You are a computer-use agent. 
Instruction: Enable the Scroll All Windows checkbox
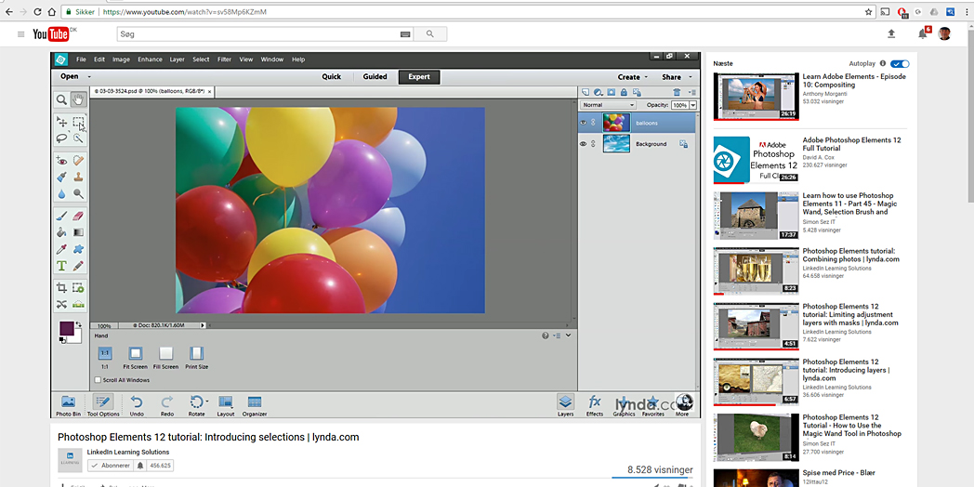click(x=98, y=380)
